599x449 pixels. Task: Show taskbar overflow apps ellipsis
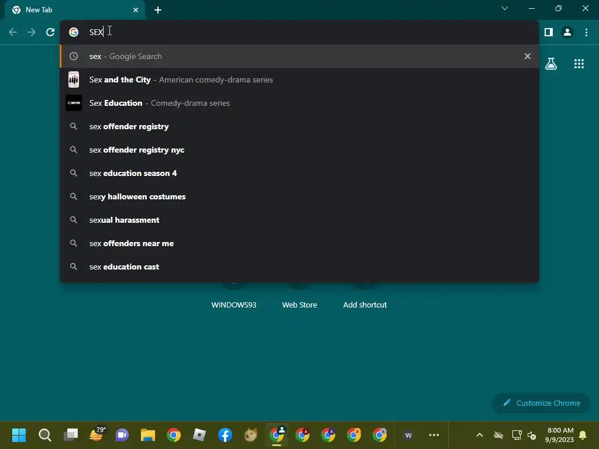click(434, 435)
